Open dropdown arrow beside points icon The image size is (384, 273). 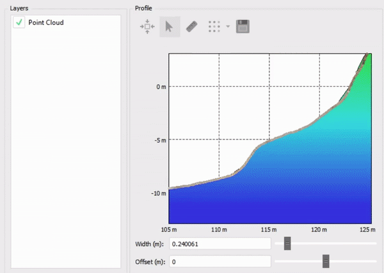228,26
